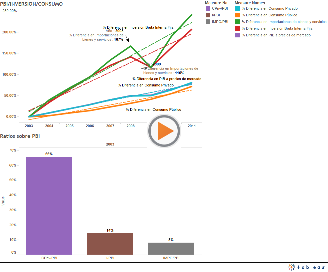
Task: Click the brown I/PBI 14% bar
Action: pos(110,244)
